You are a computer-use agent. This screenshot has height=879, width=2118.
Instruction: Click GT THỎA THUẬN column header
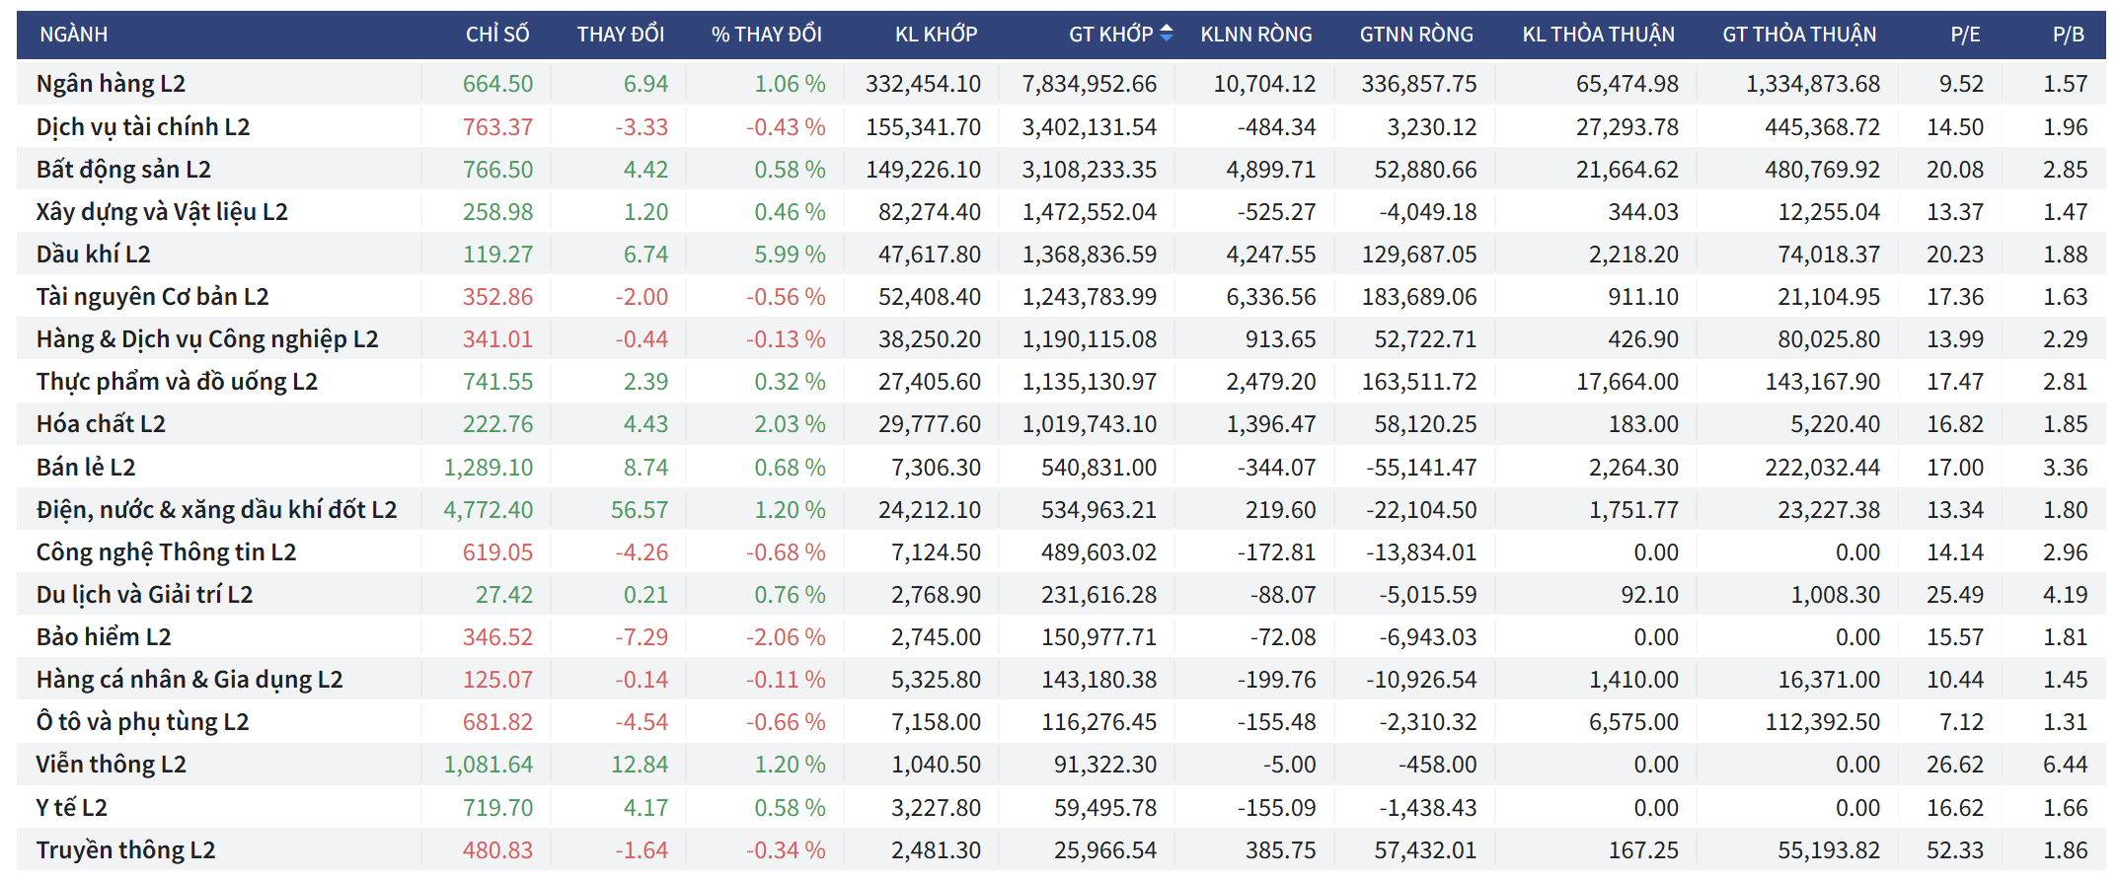(1798, 35)
